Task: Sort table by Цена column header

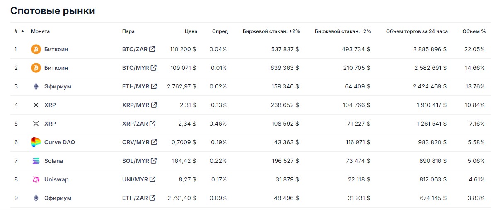Action: pyautogui.click(x=191, y=31)
